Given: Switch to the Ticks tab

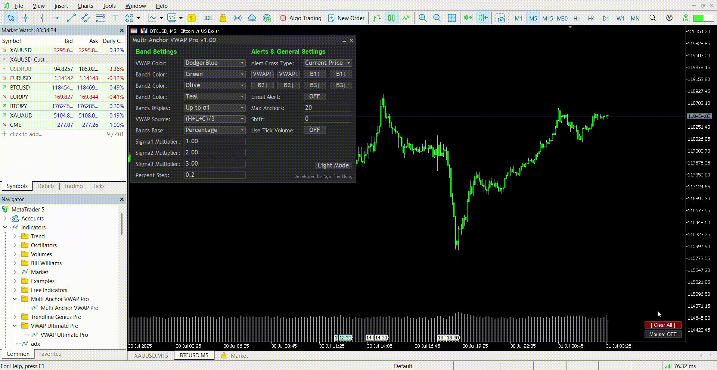Looking at the screenshot, I should [99, 186].
